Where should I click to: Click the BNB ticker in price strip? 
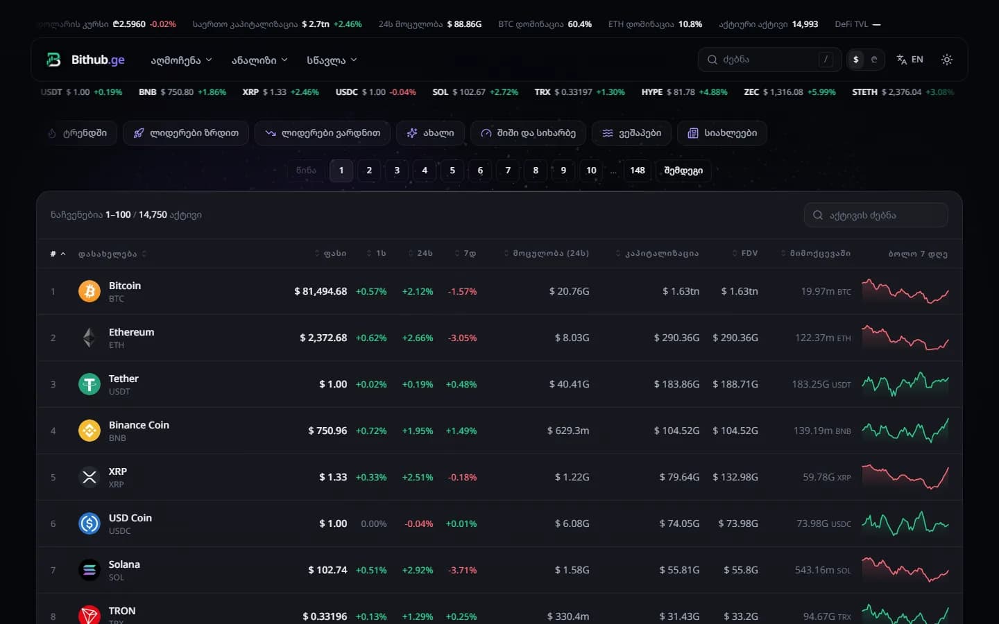click(x=182, y=92)
